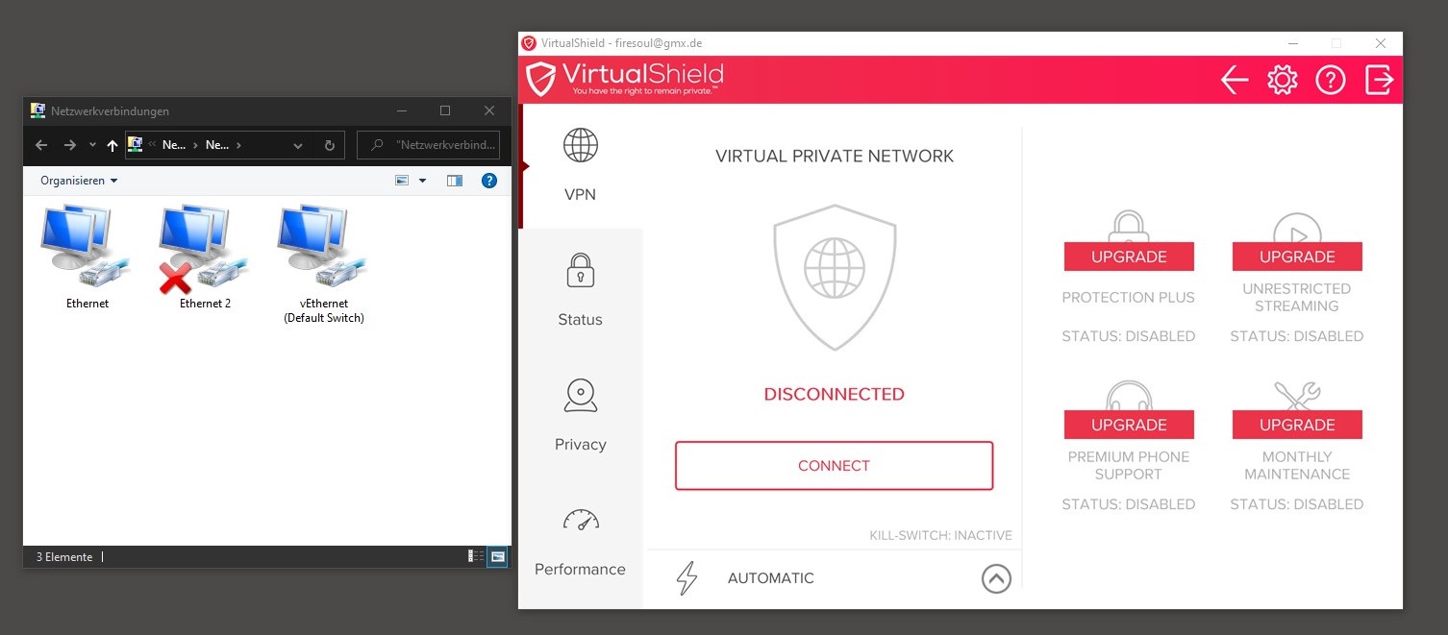Open the Organisieren menu
Screen dimensions: 1448x635
click(x=79, y=181)
